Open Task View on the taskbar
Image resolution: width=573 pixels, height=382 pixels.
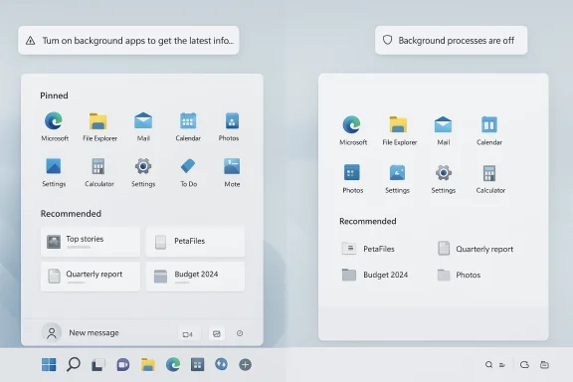coord(97,364)
